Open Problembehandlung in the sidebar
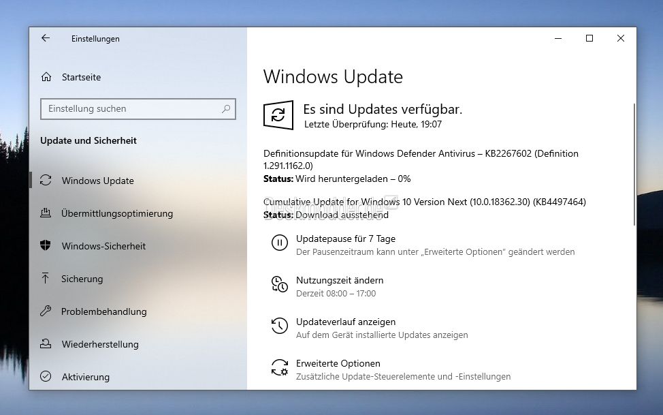The image size is (663, 415). [x=104, y=311]
